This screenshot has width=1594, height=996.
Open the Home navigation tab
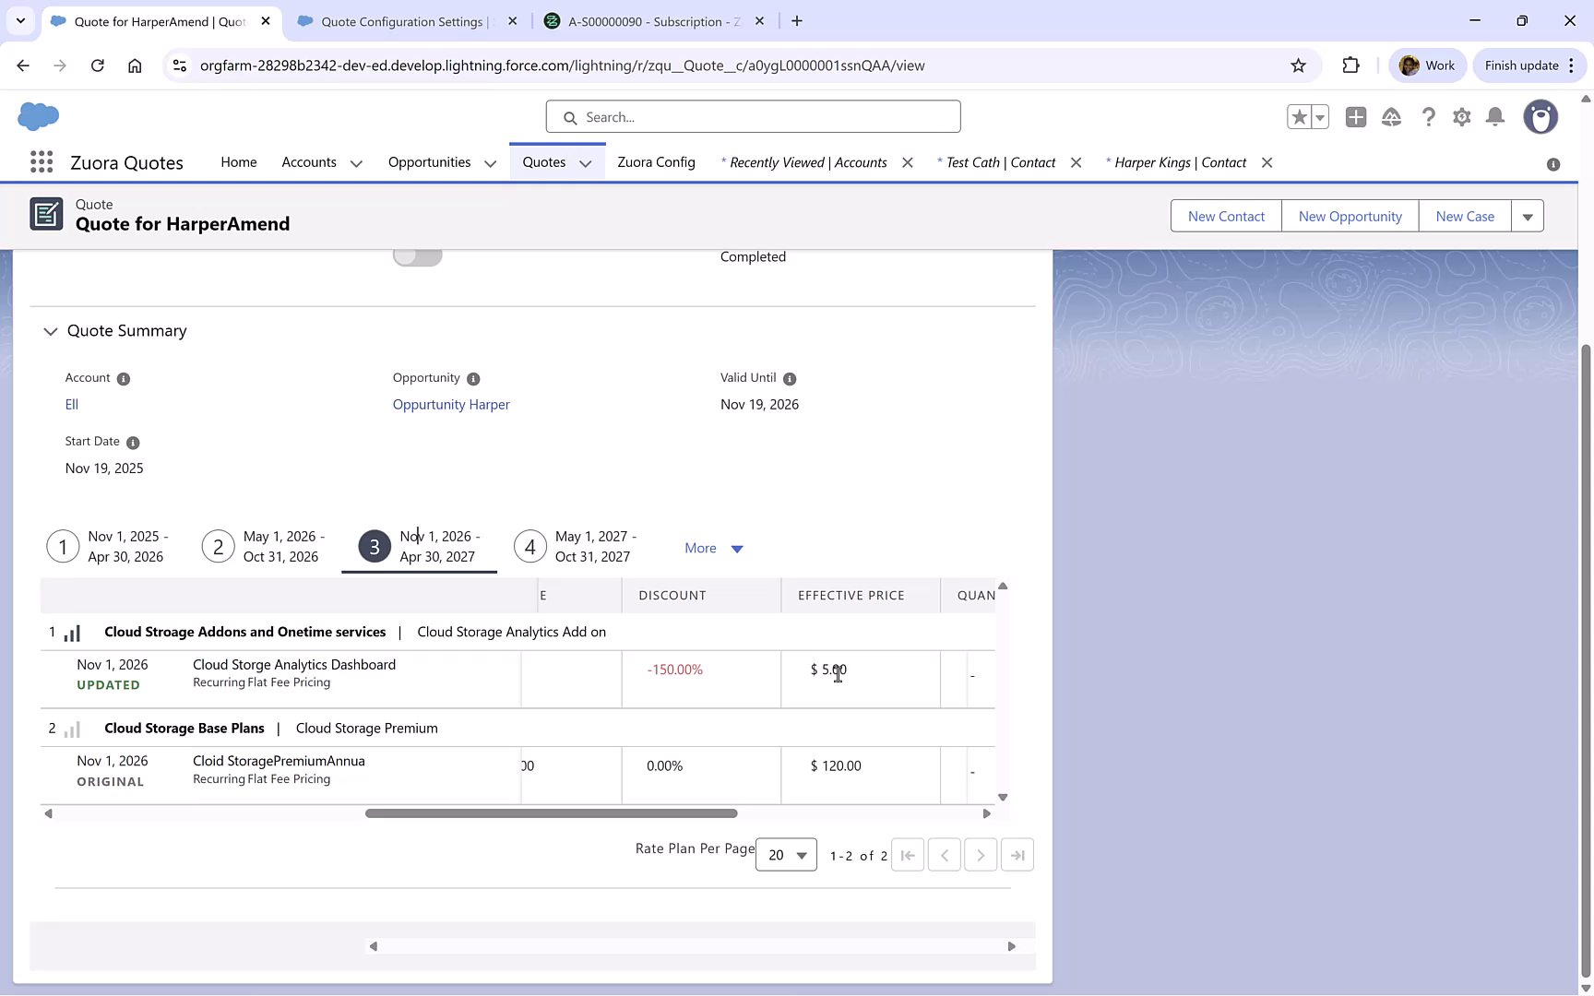coord(238,161)
